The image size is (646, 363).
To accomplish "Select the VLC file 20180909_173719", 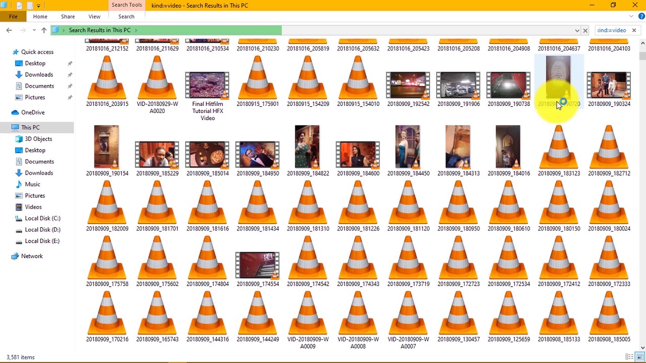I will coord(408,262).
